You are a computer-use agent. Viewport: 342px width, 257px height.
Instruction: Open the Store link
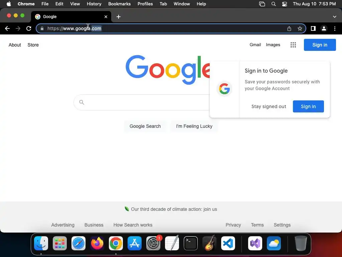pyautogui.click(x=33, y=45)
